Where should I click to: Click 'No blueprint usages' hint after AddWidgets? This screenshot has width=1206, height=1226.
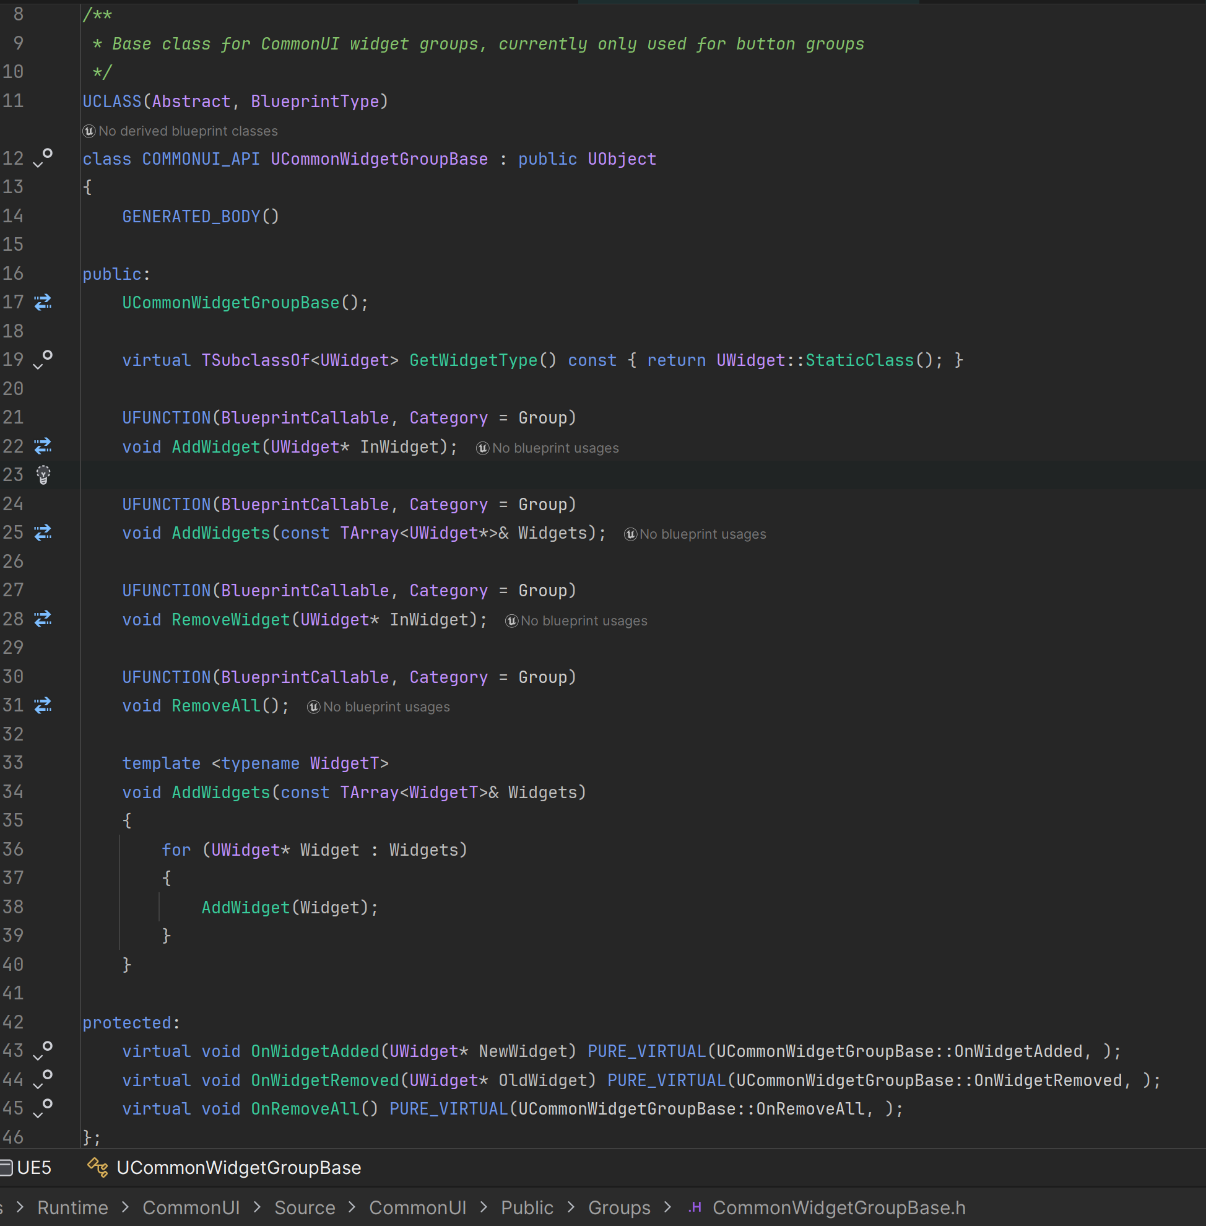click(703, 534)
